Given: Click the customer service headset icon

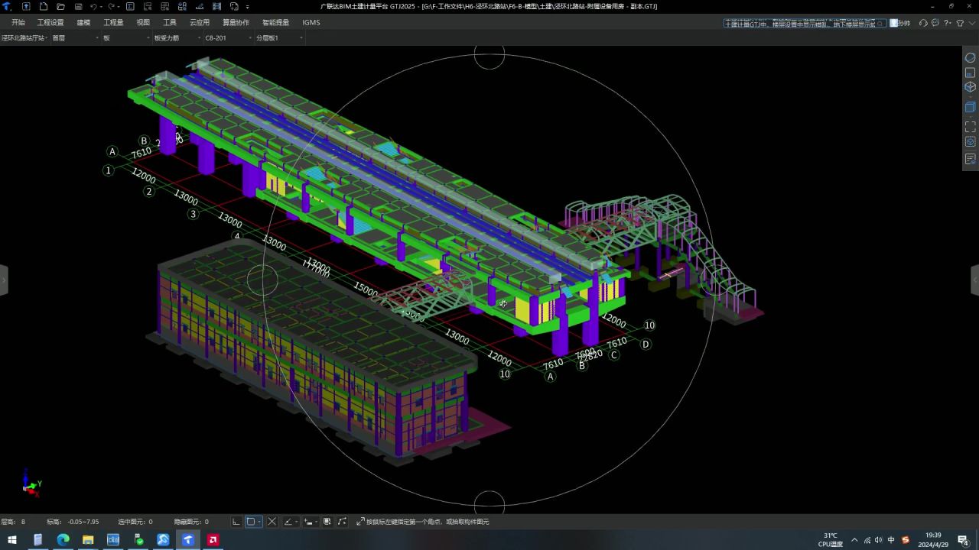Looking at the screenshot, I should (x=923, y=23).
